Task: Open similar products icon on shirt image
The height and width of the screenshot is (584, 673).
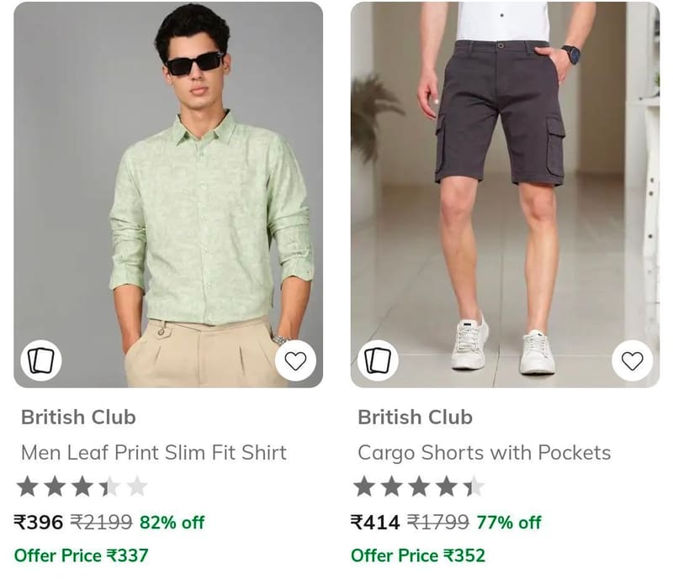Action: [41, 360]
